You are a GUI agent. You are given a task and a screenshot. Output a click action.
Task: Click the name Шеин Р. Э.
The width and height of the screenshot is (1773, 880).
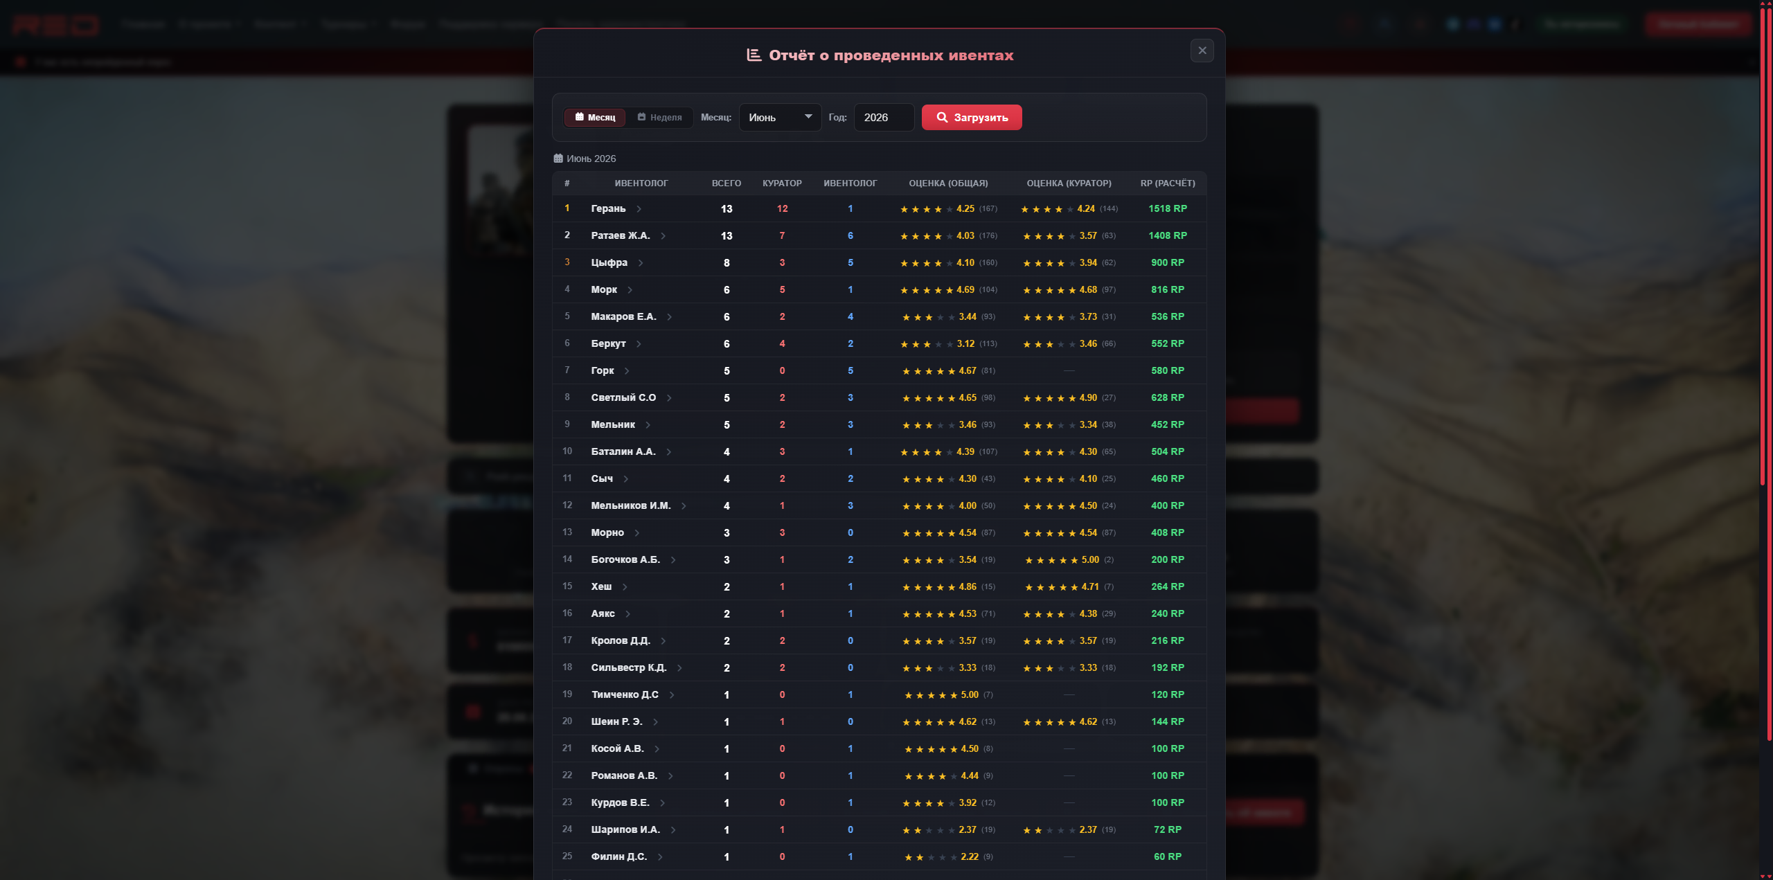[x=616, y=721]
